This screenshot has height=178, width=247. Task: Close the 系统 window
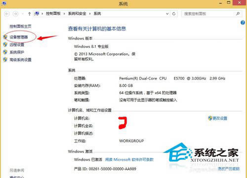(240, 2)
